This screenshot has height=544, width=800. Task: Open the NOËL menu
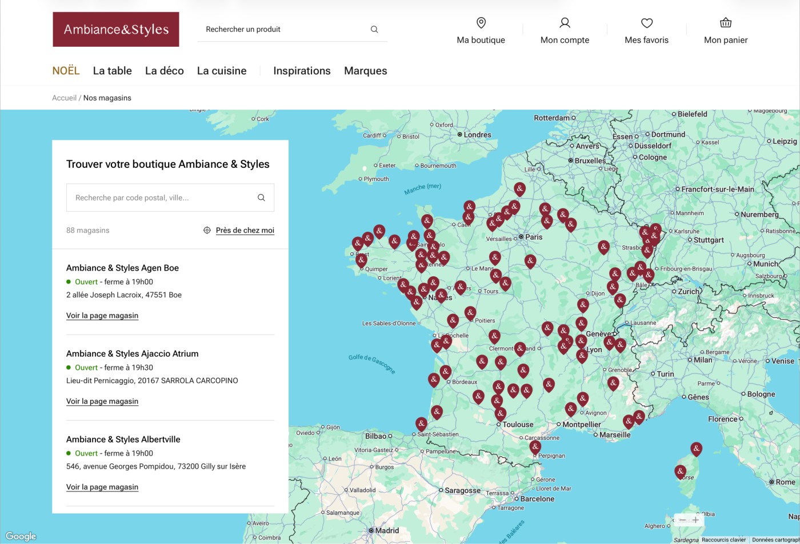coord(66,71)
